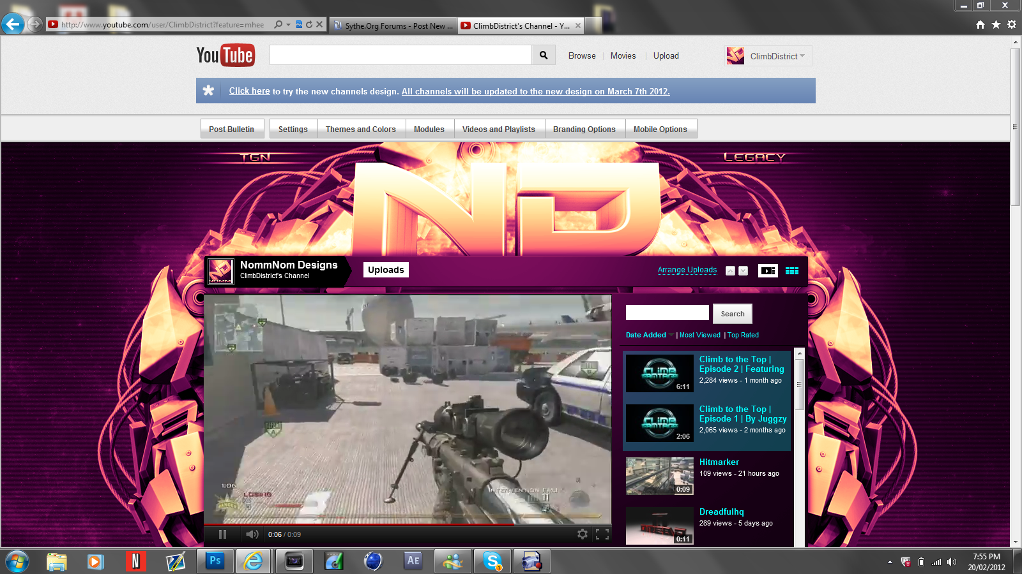Open the channel Settings tab
1022x574 pixels.
tap(293, 129)
